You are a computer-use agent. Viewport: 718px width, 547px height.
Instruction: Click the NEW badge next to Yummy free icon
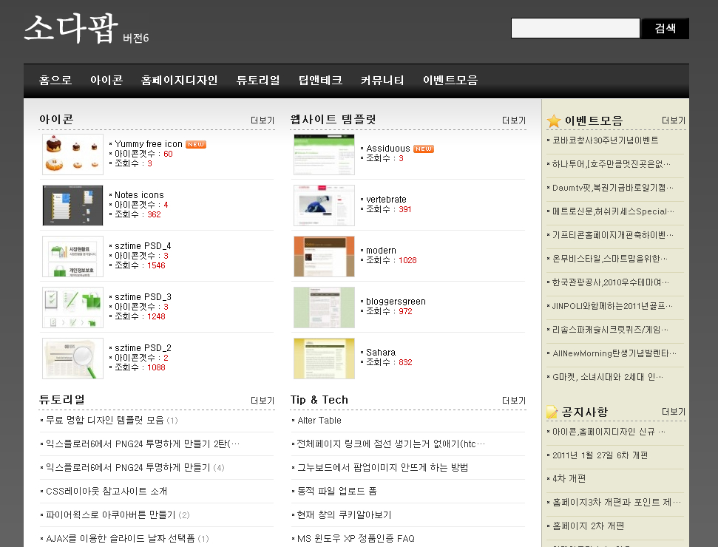point(196,144)
